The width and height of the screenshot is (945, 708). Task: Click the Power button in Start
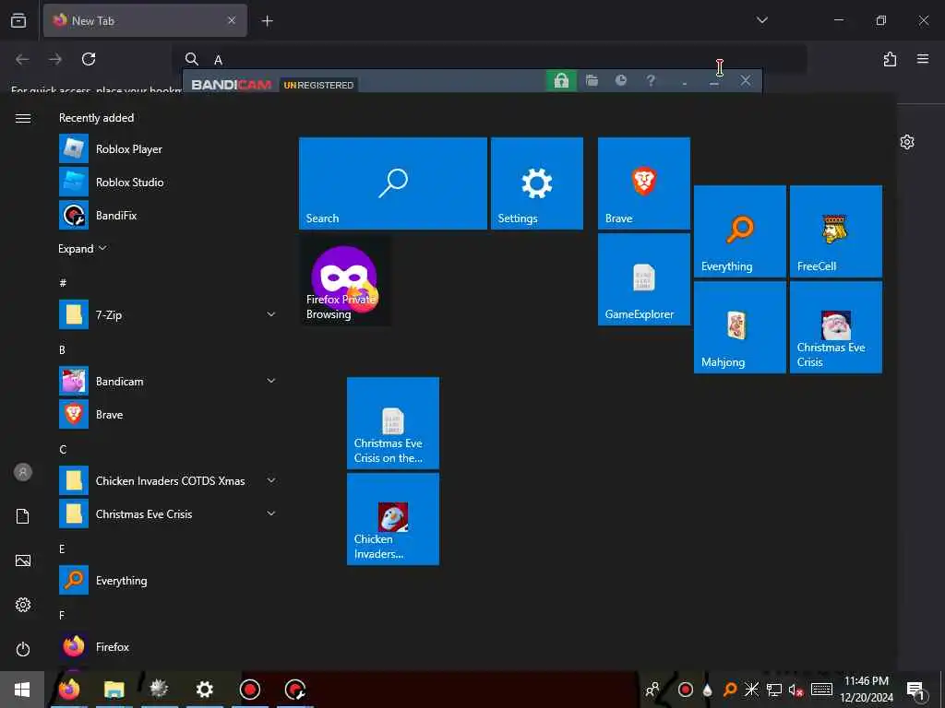click(23, 649)
